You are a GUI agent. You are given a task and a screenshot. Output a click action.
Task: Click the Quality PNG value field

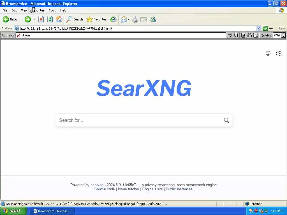point(277,35)
